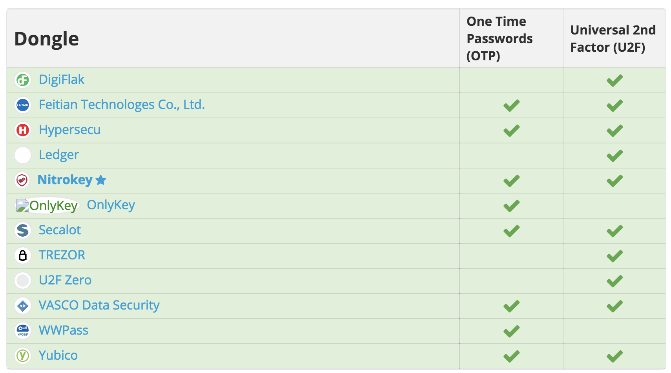671x373 pixels.
Task: Toggle the OTP checkmark for WWPass
Action: coord(511,331)
